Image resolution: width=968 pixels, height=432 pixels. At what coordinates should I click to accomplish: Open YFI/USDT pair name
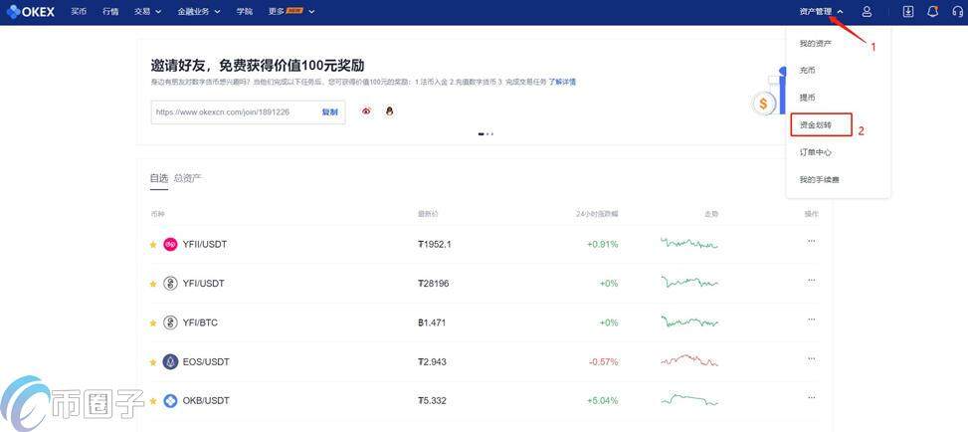click(204, 283)
